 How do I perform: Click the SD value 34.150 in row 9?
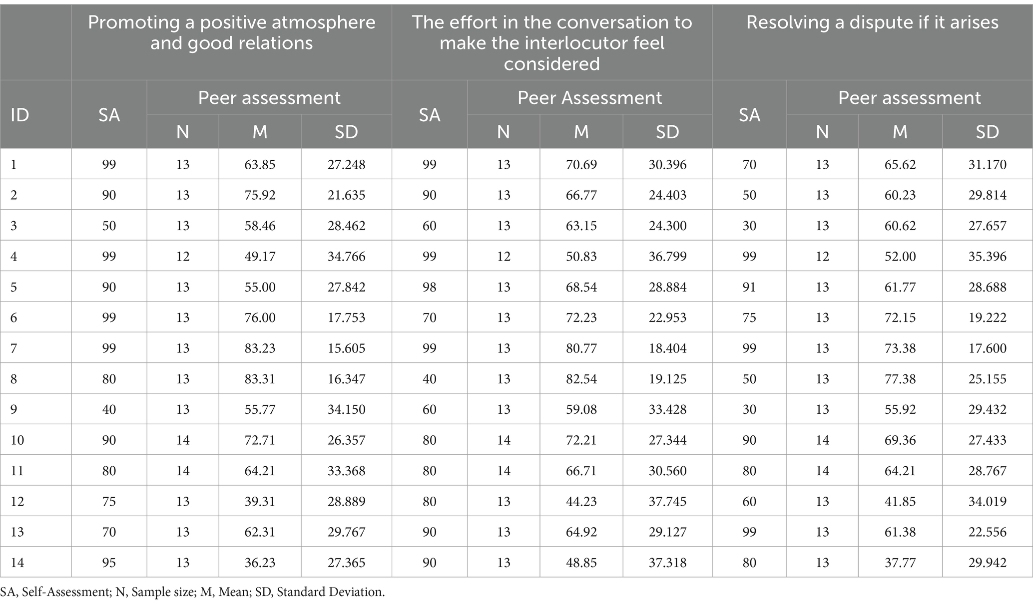[x=346, y=409]
